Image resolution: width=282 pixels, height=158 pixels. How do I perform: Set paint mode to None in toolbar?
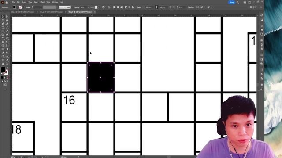point(7,77)
